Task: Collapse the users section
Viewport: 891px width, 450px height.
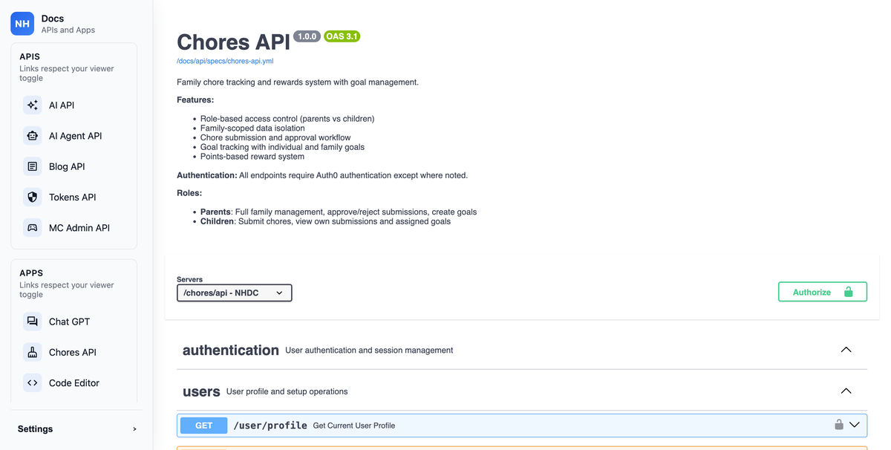Action: tap(846, 391)
